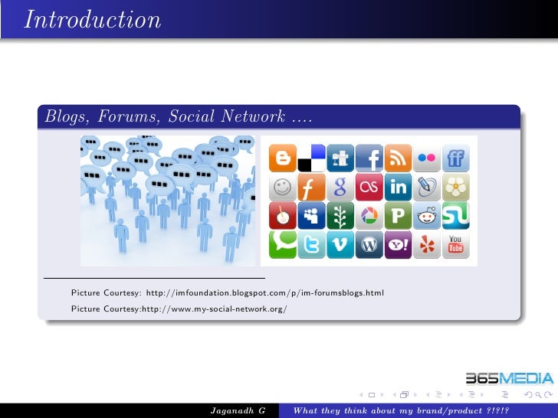The image size is (558, 418).
Task: Click the standalone lines icon before the undo arrow
Action: [x=505, y=394]
